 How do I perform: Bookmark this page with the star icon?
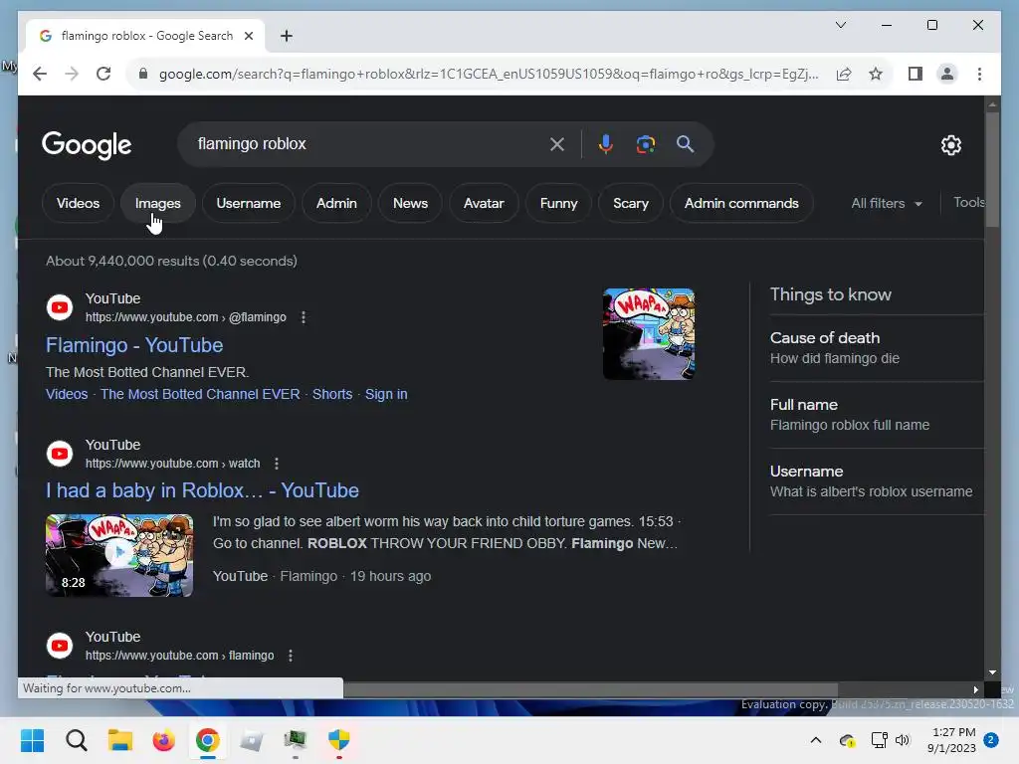click(876, 74)
